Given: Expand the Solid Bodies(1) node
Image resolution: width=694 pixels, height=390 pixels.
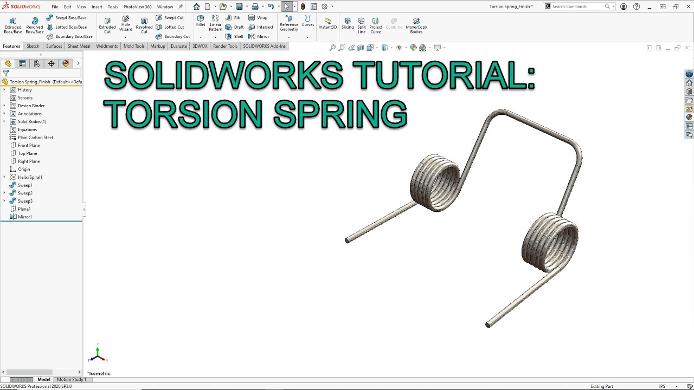Looking at the screenshot, I should (x=4, y=121).
